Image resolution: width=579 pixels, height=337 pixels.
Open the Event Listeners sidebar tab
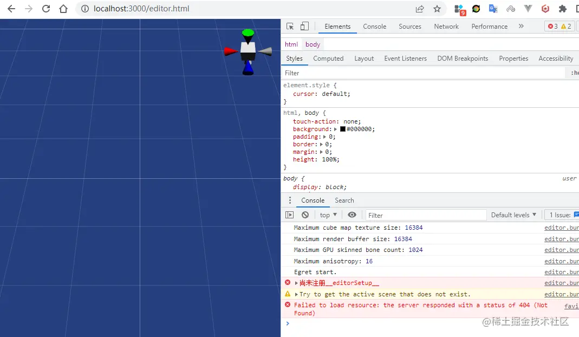406,59
